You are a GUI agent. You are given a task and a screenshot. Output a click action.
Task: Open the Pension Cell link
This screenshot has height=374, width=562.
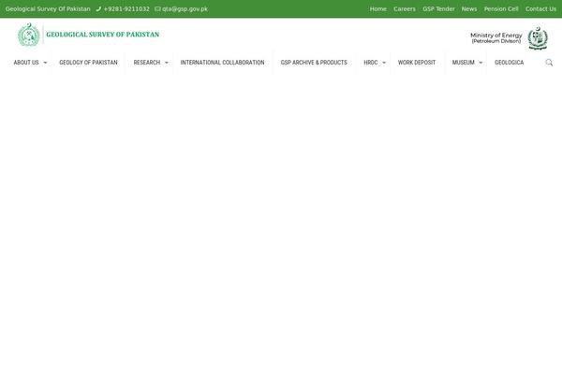[501, 9]
